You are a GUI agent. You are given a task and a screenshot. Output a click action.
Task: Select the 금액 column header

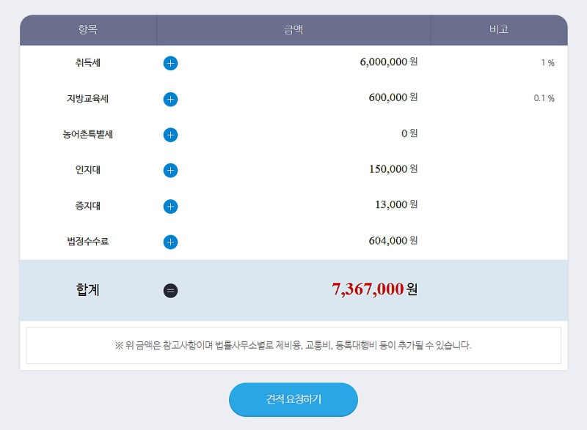pos(293,29)
